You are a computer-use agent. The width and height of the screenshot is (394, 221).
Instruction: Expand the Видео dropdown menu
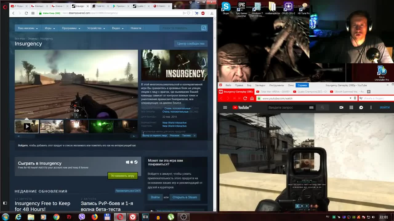point(118,28)
